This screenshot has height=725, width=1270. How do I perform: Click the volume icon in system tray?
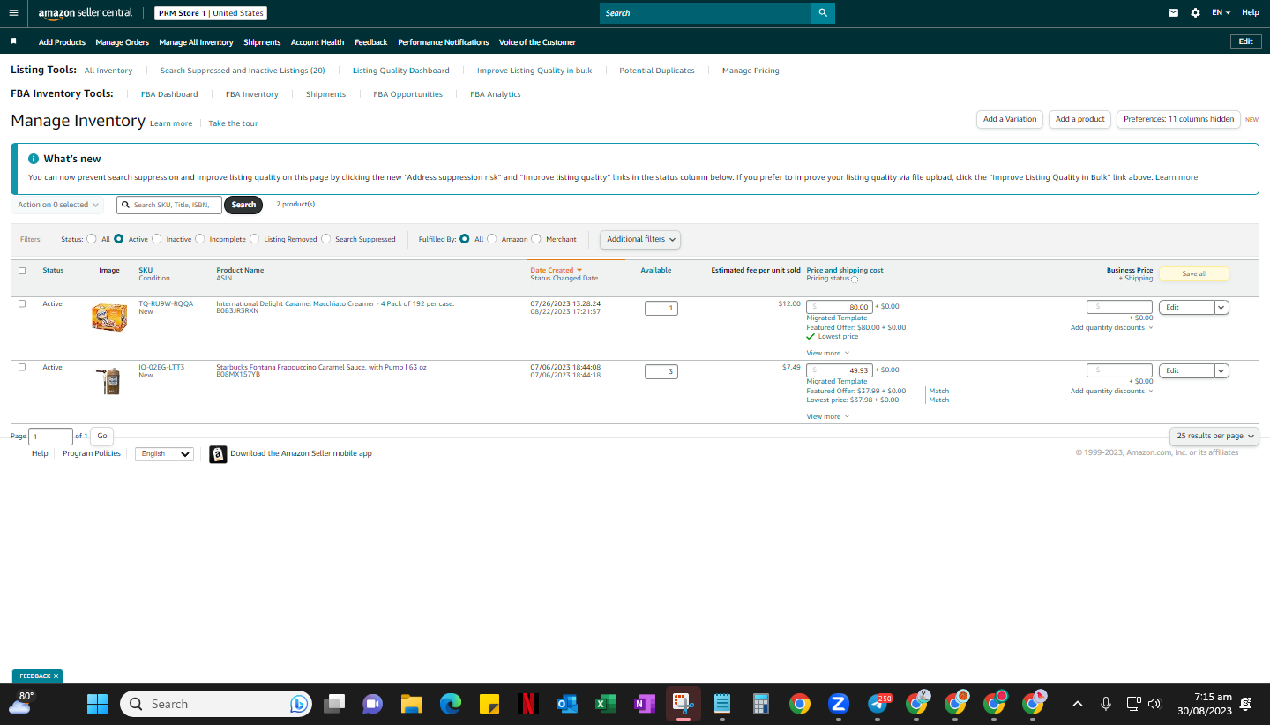pyautogui.click(x=1154, y=704)
